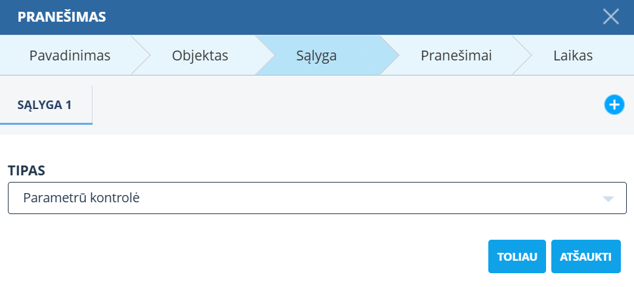
Task: Switch to the Objektas step
Action: (x=200, y=55)
